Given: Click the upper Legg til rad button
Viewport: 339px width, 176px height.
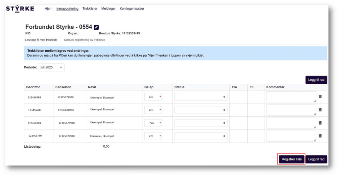Looking at the screenshot, I should point(316,80).
